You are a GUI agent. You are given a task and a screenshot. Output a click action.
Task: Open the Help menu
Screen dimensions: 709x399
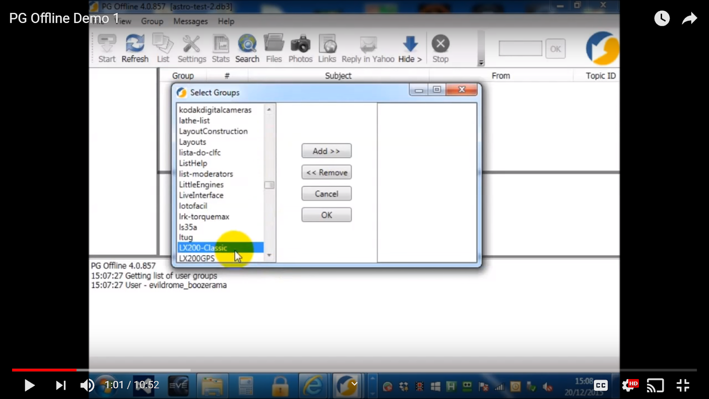click(226, 21)
